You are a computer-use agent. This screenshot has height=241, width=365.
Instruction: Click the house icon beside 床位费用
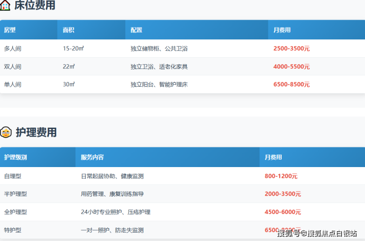pos(5,5)
